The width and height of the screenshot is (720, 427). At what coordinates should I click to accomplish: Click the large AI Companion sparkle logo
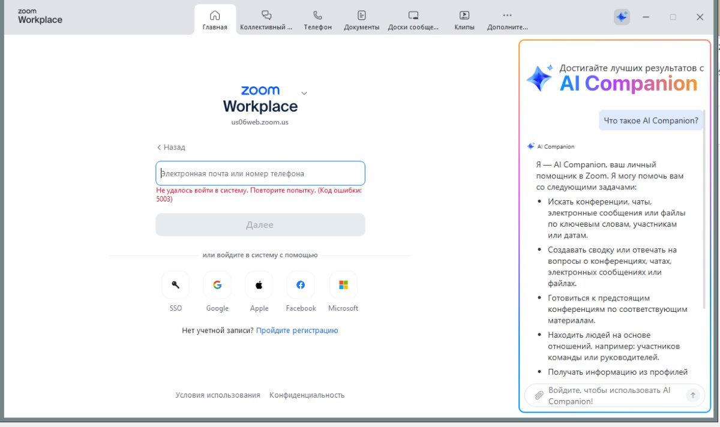coord(539,78)
